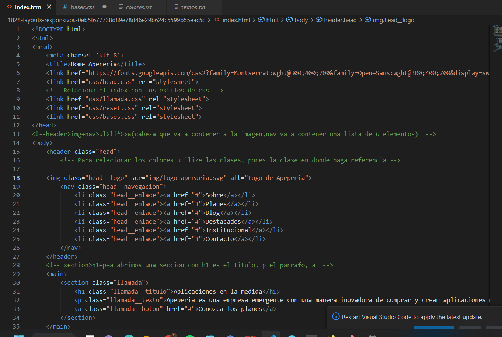Click the 'Para relacionar los colores' comment on line 16
The image size is (502, 337).
pyautogui.click(x=230, y=160)
